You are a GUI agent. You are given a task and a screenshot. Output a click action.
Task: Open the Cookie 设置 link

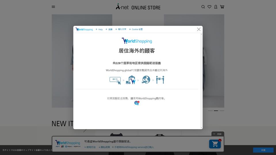coord(136,29)
